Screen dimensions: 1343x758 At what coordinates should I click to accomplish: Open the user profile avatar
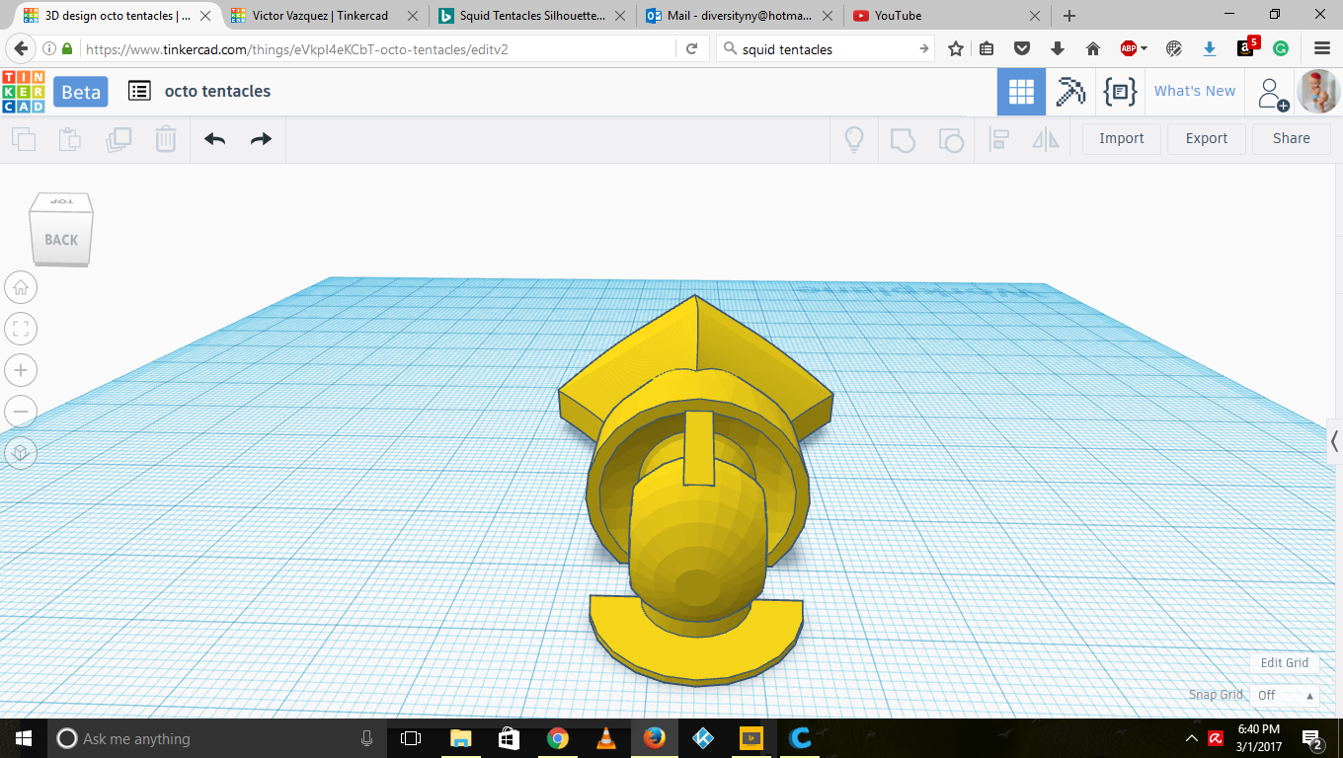pos(1317,92)
